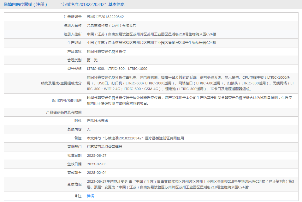Open the 详情 link in the notes row

90,196
